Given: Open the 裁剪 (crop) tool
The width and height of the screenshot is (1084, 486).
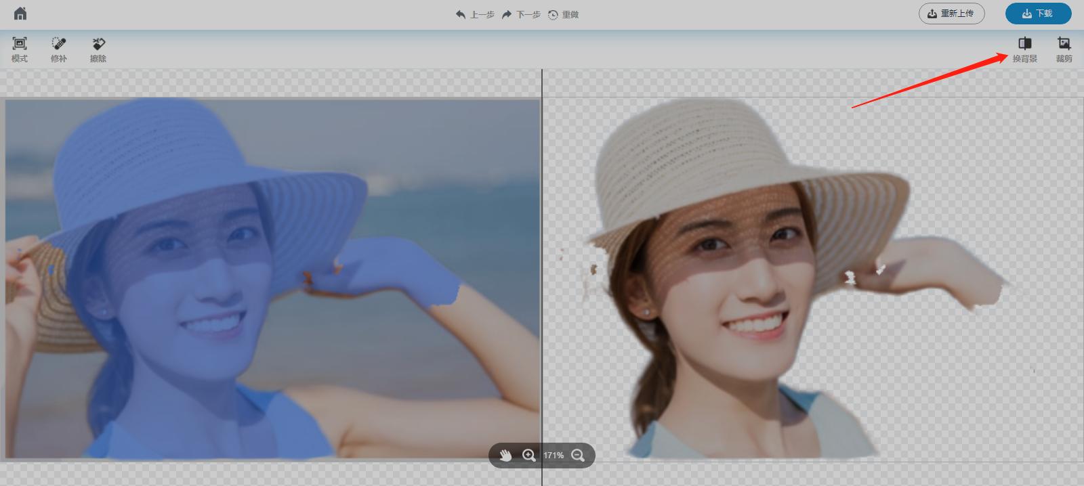Looking at the screenshot, I should click(1064, 49).
